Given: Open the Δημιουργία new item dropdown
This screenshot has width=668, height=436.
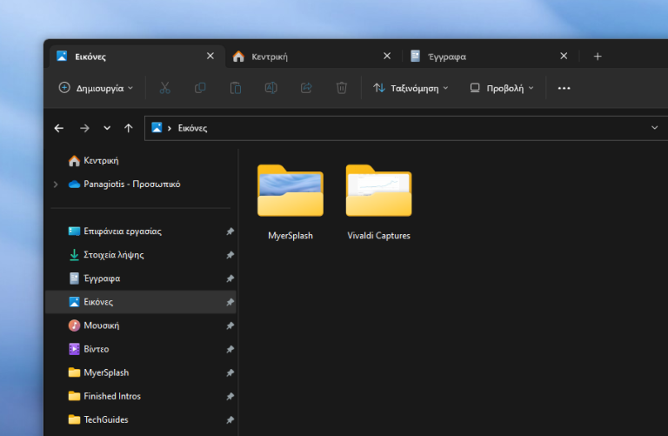Looking at the screenshot, I should (96, 88).
